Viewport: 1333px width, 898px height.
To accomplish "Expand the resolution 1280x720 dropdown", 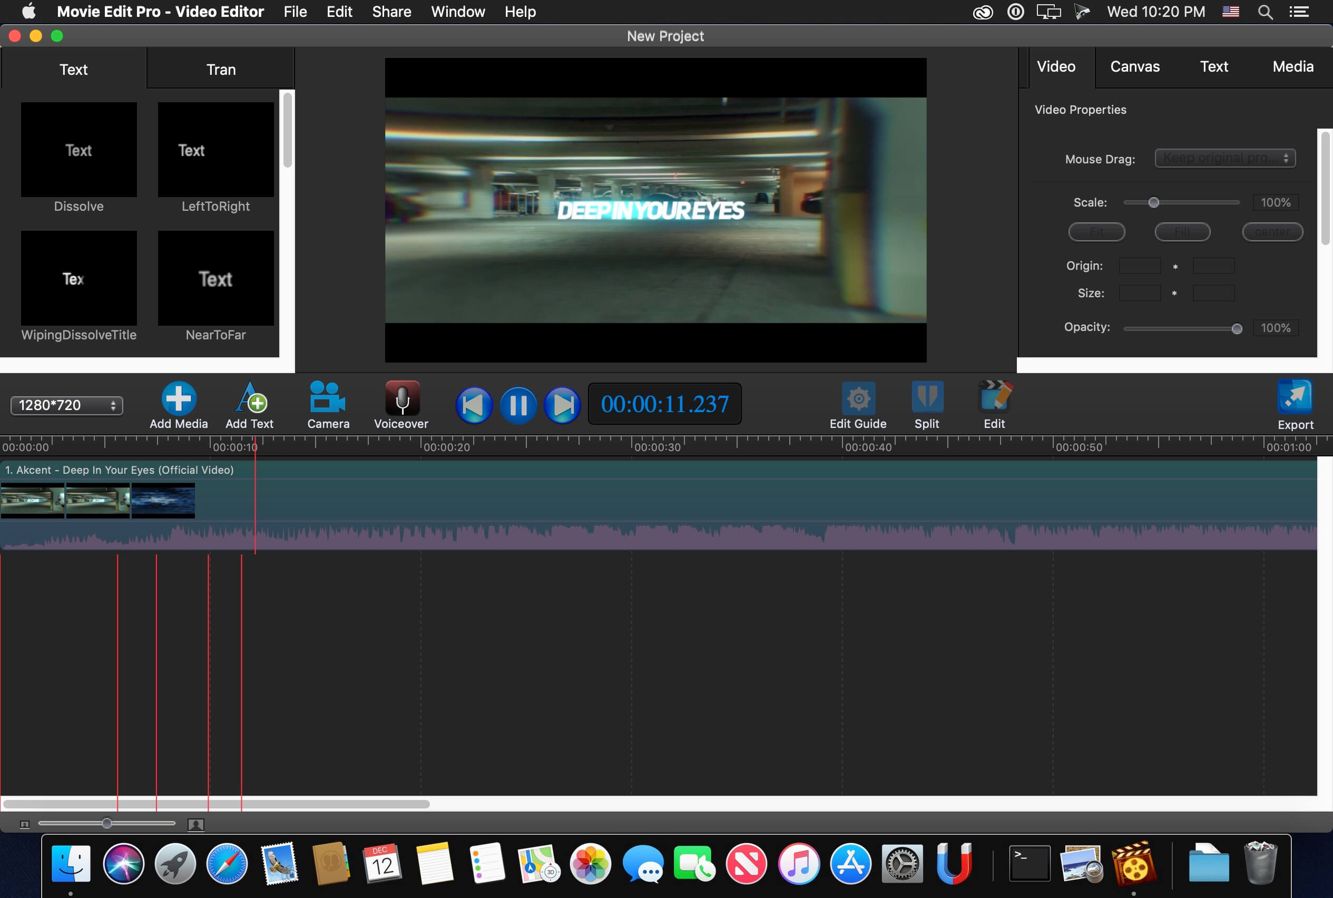I will [66, 404].
